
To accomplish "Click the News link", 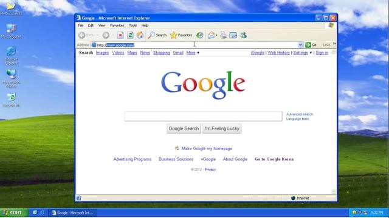I will 145,53.
